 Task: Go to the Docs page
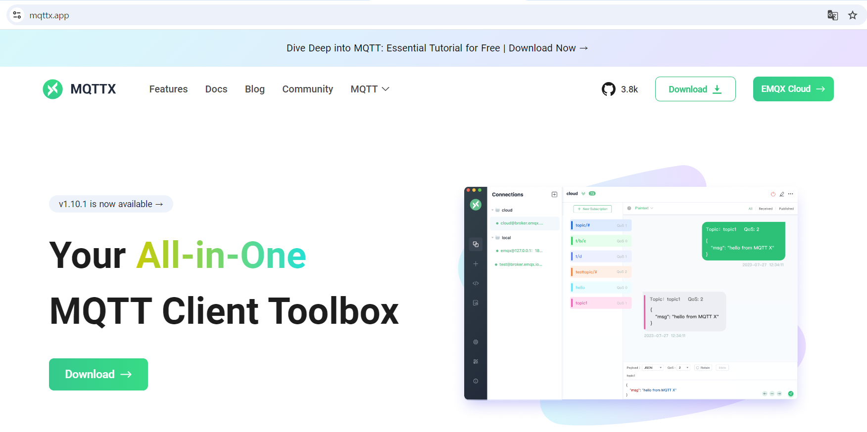click(x=216, y=89)
